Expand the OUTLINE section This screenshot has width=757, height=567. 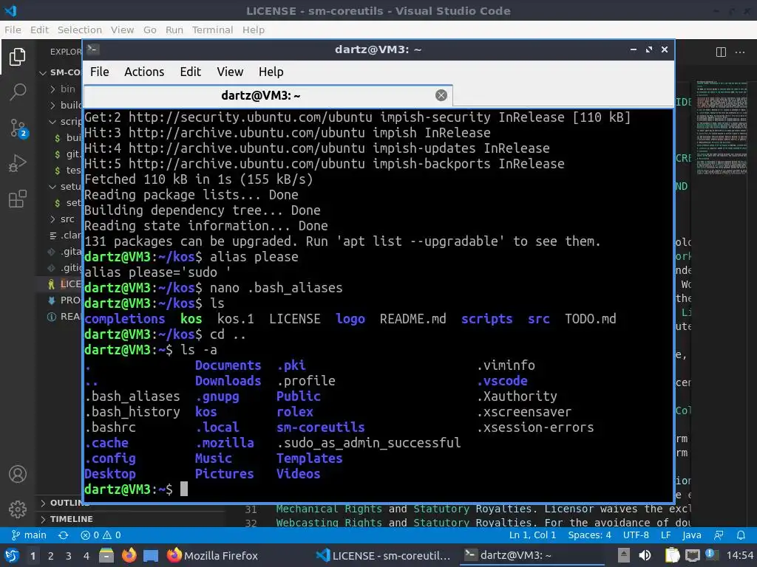60,504
